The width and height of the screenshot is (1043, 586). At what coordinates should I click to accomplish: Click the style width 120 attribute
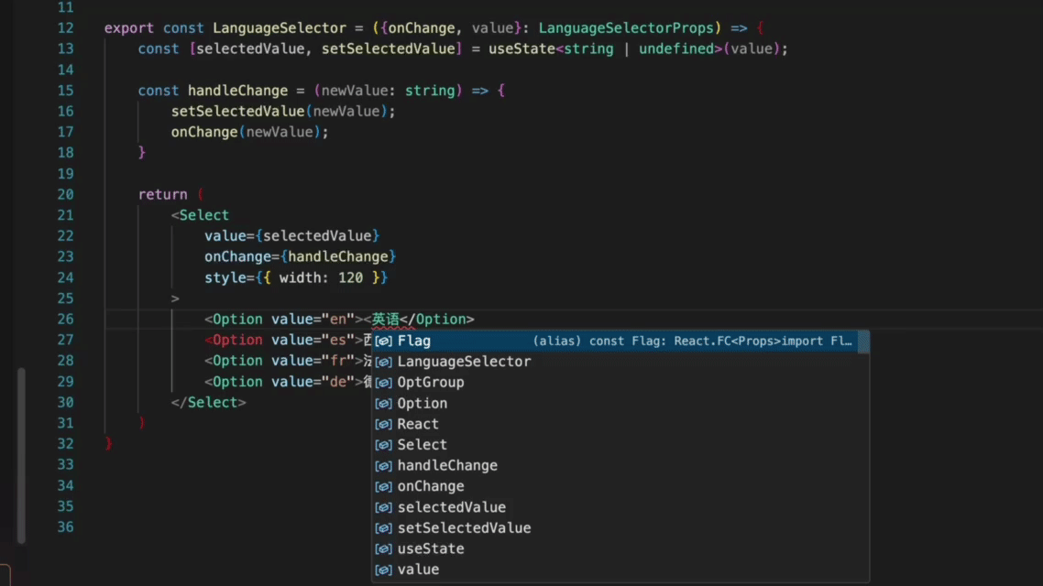click(296, 277)
